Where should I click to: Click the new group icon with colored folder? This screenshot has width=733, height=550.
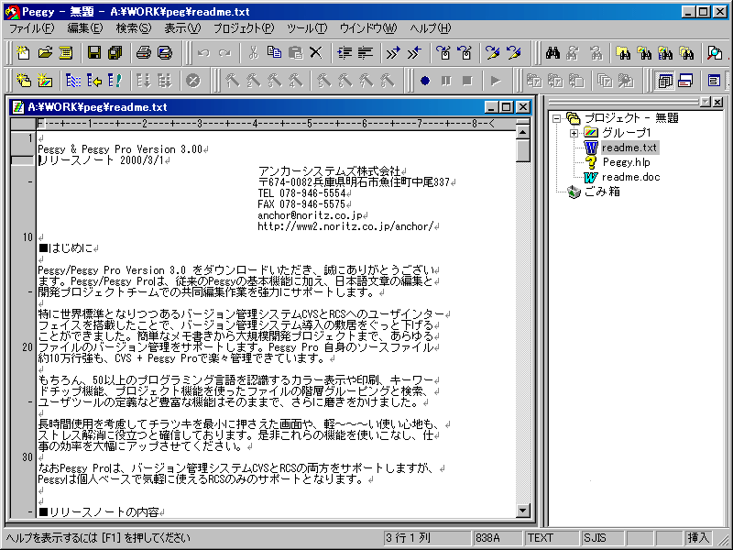(x=45, y=81)
